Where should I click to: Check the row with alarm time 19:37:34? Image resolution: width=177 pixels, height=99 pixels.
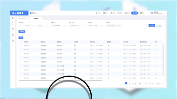pos(21,50)
